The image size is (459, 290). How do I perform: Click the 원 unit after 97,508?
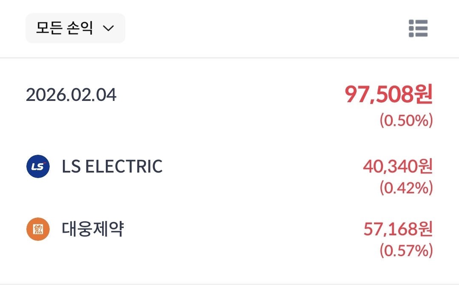coord(422,94)
